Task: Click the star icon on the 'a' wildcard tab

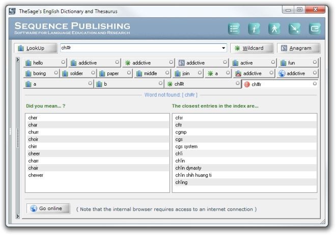Action: click(x=210, y=73)
